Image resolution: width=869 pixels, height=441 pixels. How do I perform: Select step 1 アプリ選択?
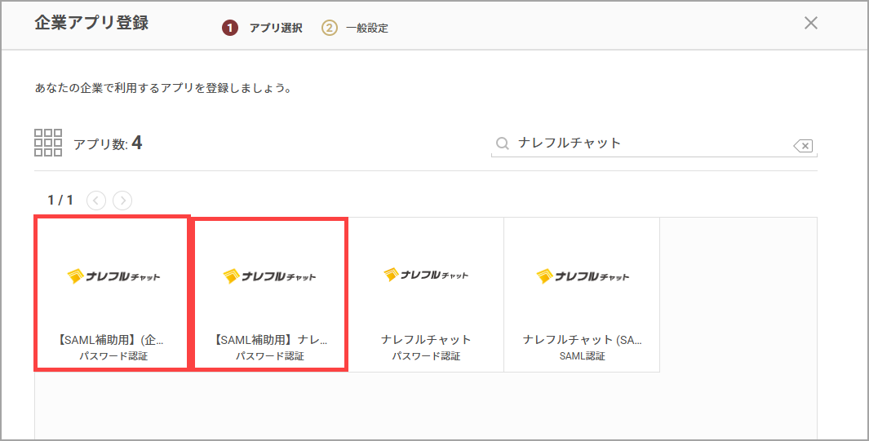pos(262,28)
